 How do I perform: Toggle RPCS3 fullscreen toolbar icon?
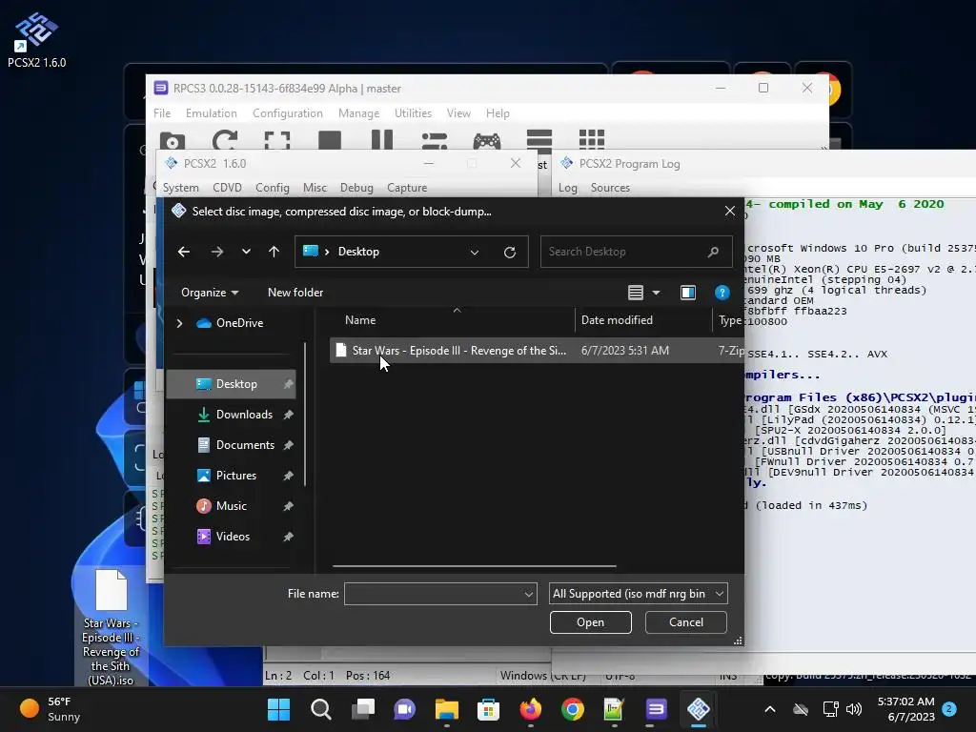[x=277, y=140]
